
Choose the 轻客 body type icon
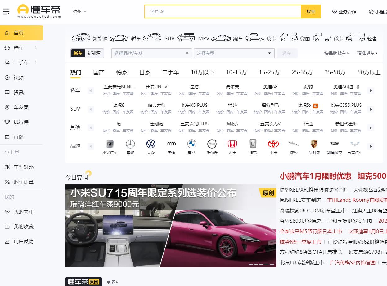(356, 38)
